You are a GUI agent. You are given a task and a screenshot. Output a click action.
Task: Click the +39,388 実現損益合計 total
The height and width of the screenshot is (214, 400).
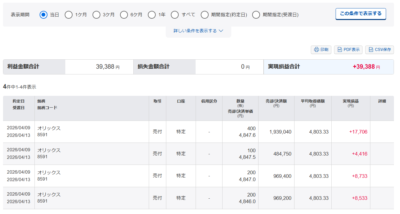(x=363, y=67)
